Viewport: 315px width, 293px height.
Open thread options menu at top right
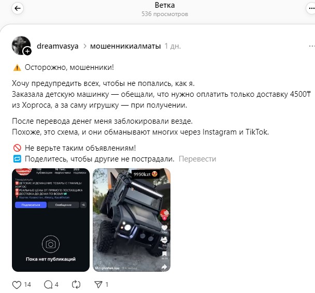point(311,8)
